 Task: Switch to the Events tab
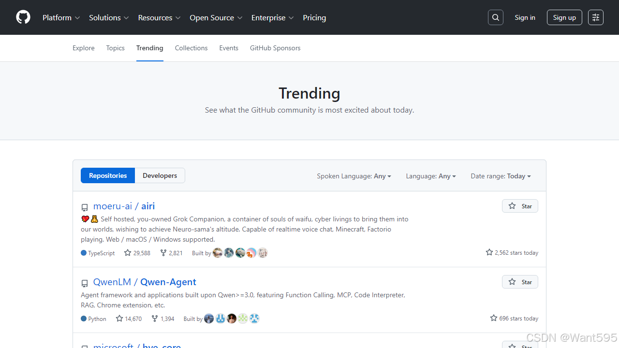point(229,48)
